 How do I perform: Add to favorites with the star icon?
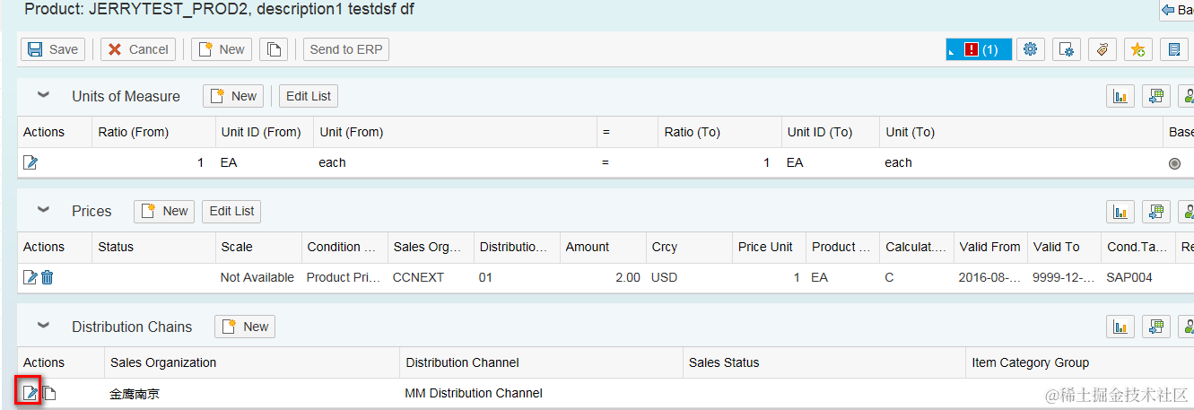coord(1137,49)
